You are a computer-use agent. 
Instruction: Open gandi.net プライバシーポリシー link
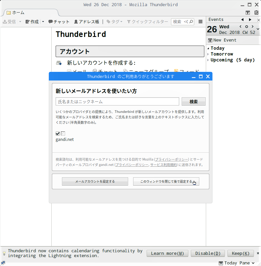point(132,165)
